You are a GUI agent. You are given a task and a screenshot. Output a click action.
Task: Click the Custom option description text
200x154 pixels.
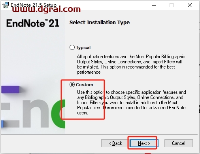click(132, 103)
